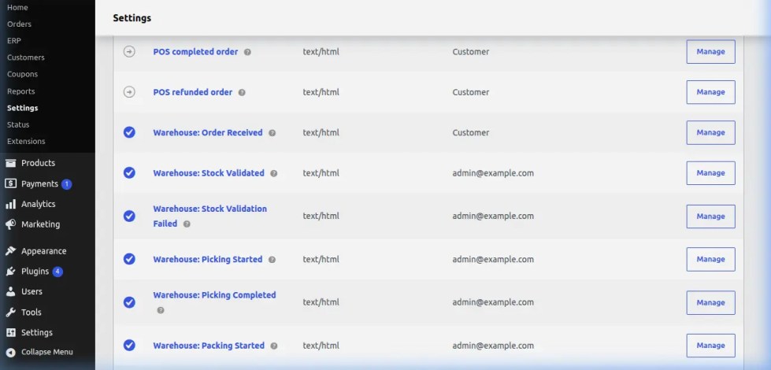The image size is (771, 370).
Task: Open the Analytics menu label in sidebar
Action: [38, 204]
